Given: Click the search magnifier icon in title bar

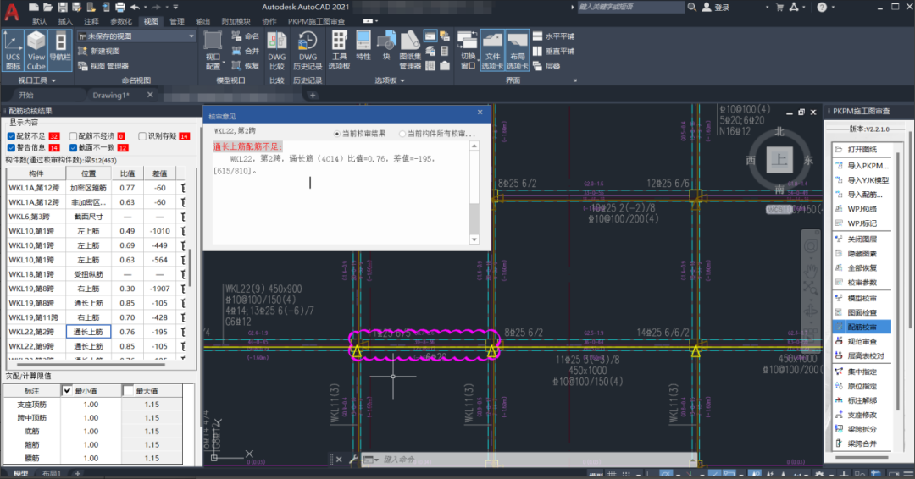Looking at the screenshot, I should tap(691, 7).
